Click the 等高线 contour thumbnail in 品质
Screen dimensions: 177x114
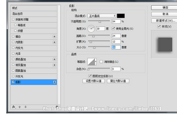pos(91,62)
